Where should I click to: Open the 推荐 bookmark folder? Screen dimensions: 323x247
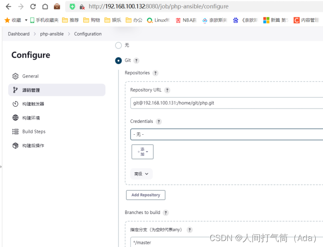(x=70, y=20)
